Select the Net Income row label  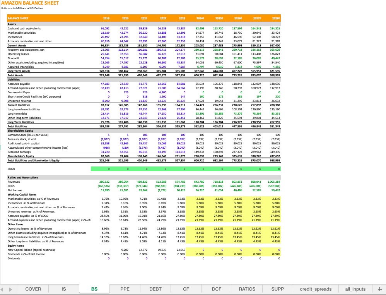click(x=15, y=190)
